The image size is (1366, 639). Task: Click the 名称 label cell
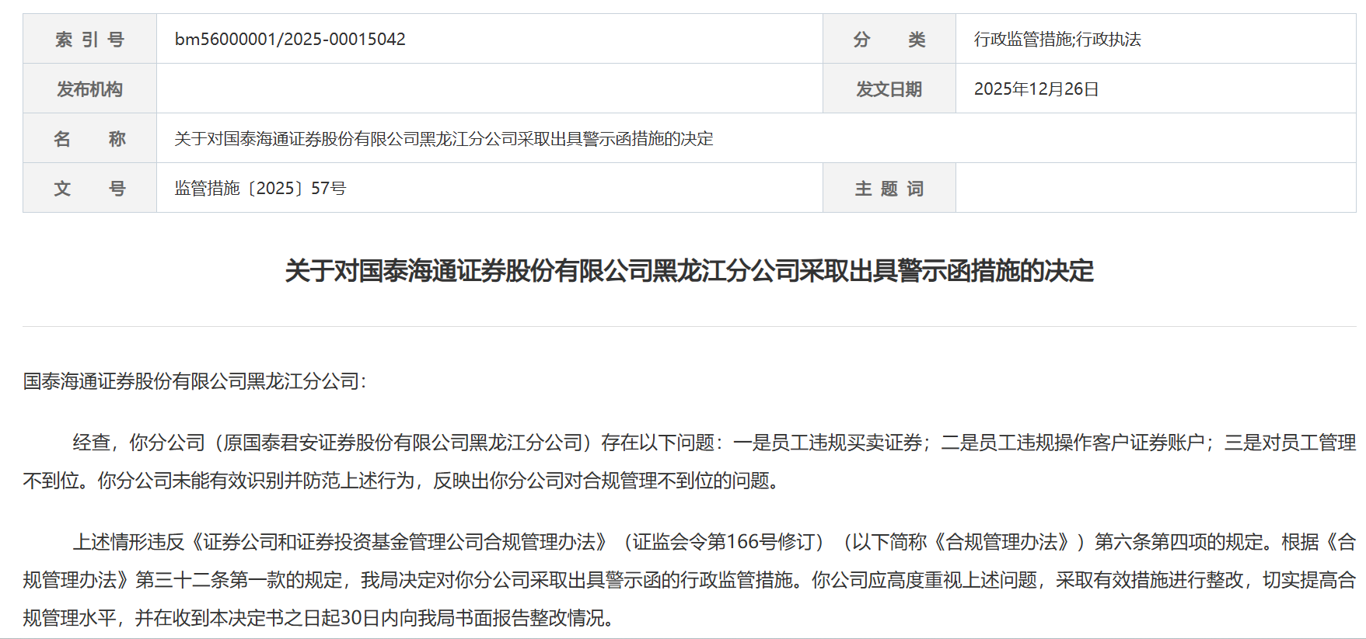89,138
